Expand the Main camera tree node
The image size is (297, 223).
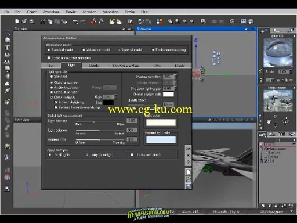click(x=262, y=149)
